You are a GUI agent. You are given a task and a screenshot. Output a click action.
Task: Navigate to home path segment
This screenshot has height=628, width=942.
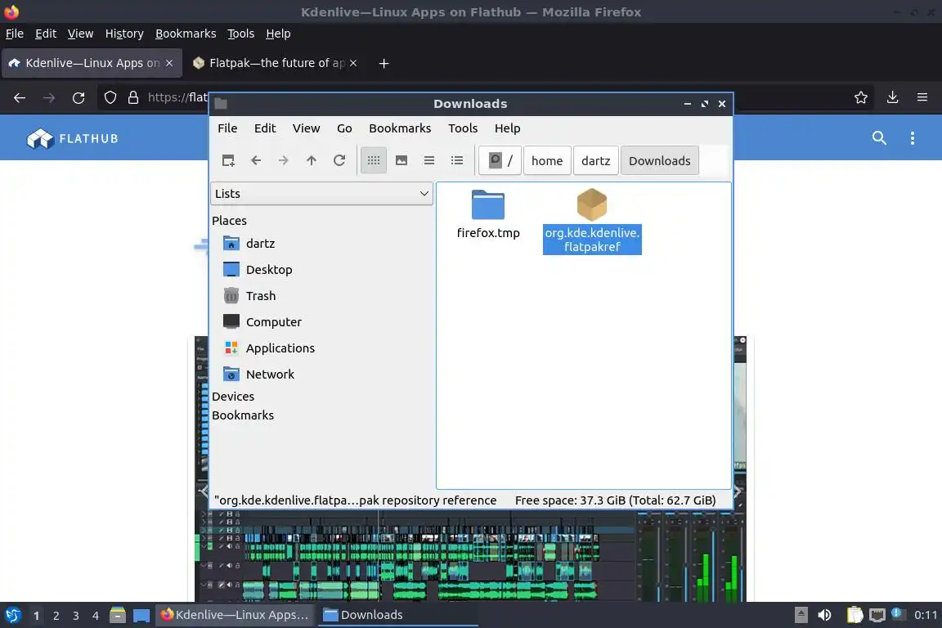(547, 160)
